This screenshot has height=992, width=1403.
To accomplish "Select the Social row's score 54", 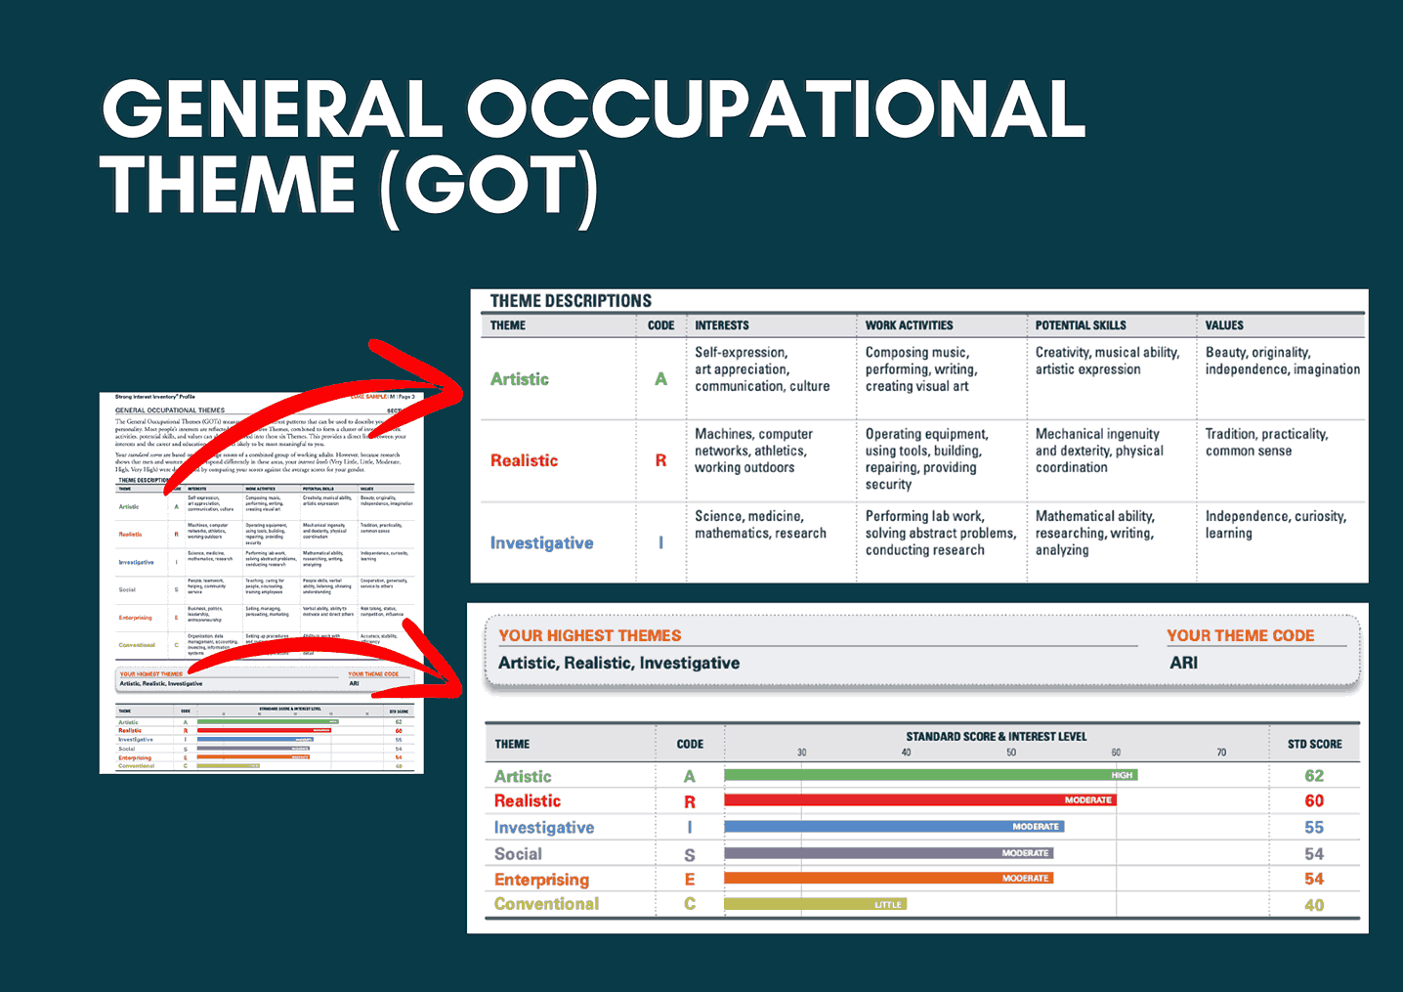I will pyautogui.click(x=1314, y=854).
